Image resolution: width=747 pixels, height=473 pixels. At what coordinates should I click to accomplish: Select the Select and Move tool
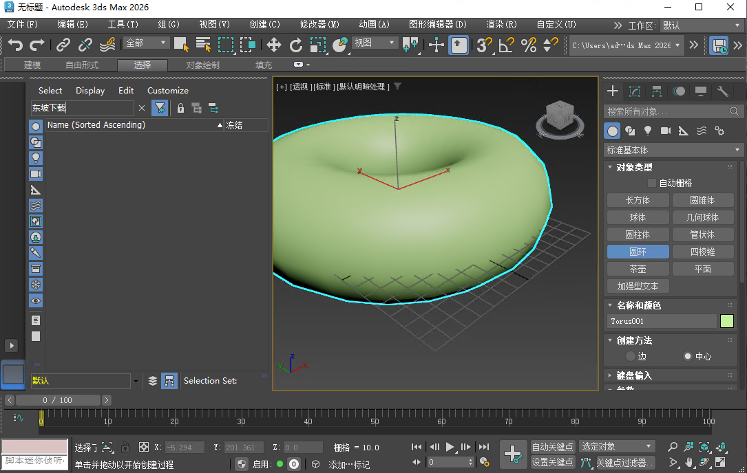(273, 43)
